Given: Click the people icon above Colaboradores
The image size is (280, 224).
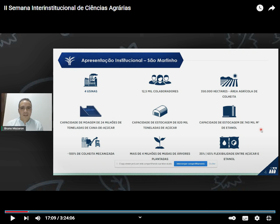Looking at the screenshot, I should point(160,80).
